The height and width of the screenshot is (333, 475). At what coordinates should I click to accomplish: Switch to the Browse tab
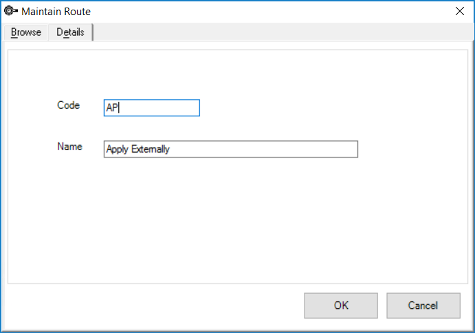click(26, 32)
